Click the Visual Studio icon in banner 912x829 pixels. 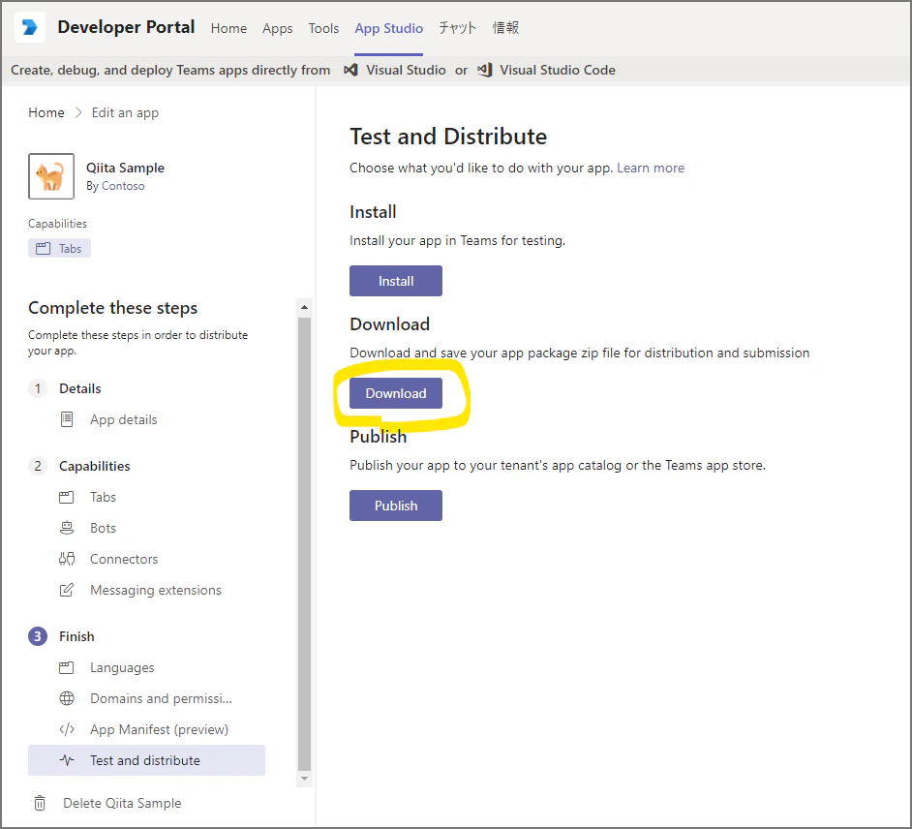[350, 70]
